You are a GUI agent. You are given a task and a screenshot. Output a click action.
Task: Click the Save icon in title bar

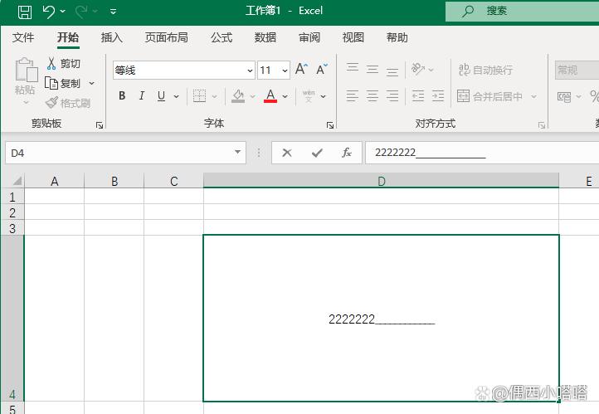[25, 12]
